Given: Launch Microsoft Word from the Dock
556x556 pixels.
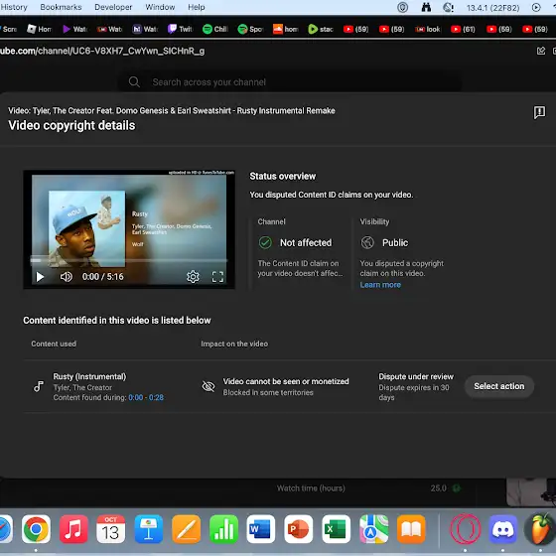Looking at the screenshot, I should pos(261,529).
